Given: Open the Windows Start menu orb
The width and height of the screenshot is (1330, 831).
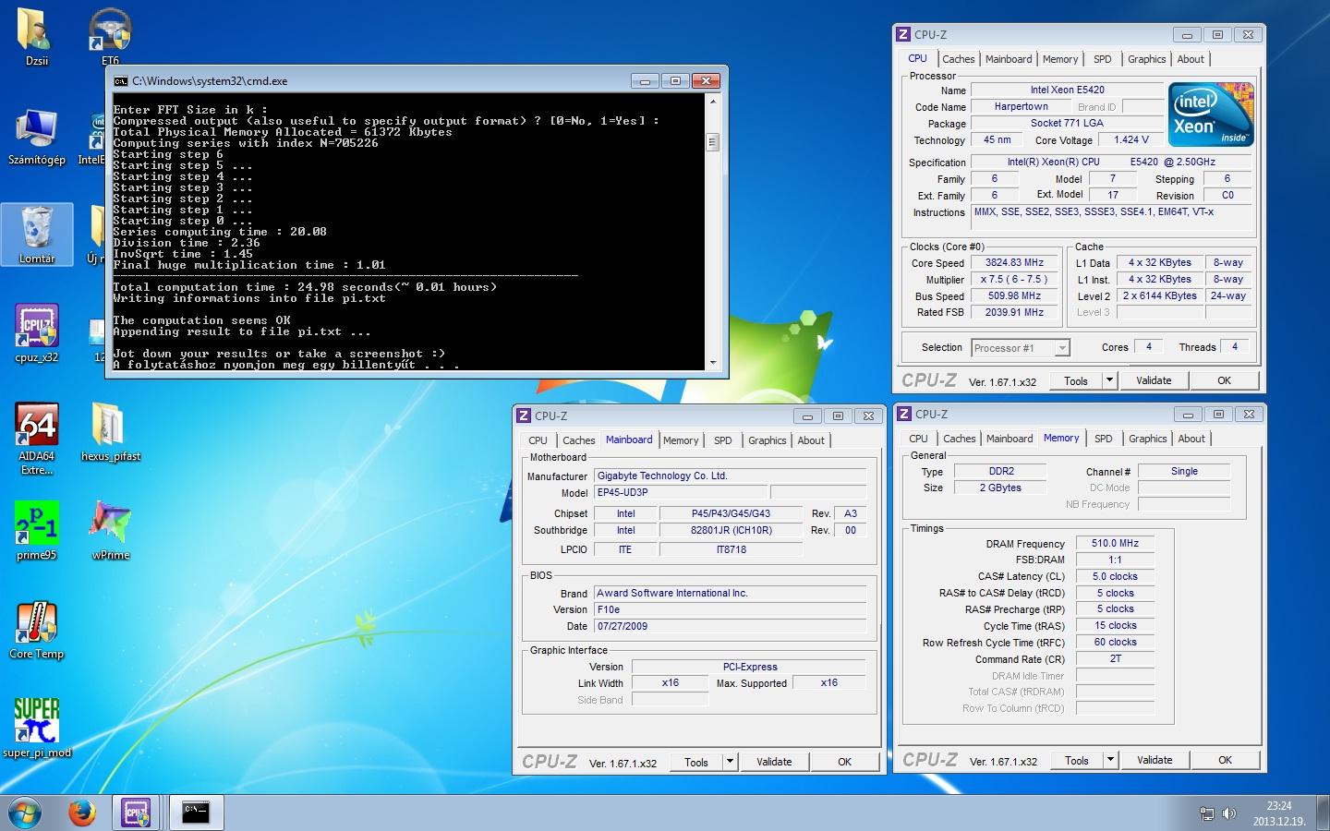Looking at the screenshot, I should [25, 812].
